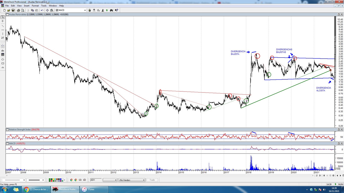
Task: Select the horizontal line drawing tool
Action: tap(2, 29)
